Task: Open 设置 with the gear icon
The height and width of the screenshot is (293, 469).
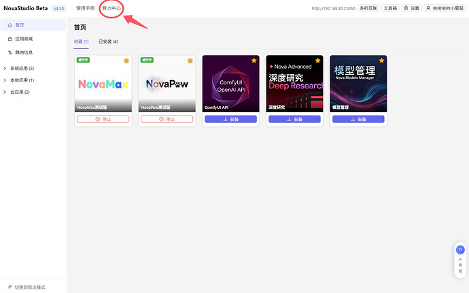Action: 412,8
